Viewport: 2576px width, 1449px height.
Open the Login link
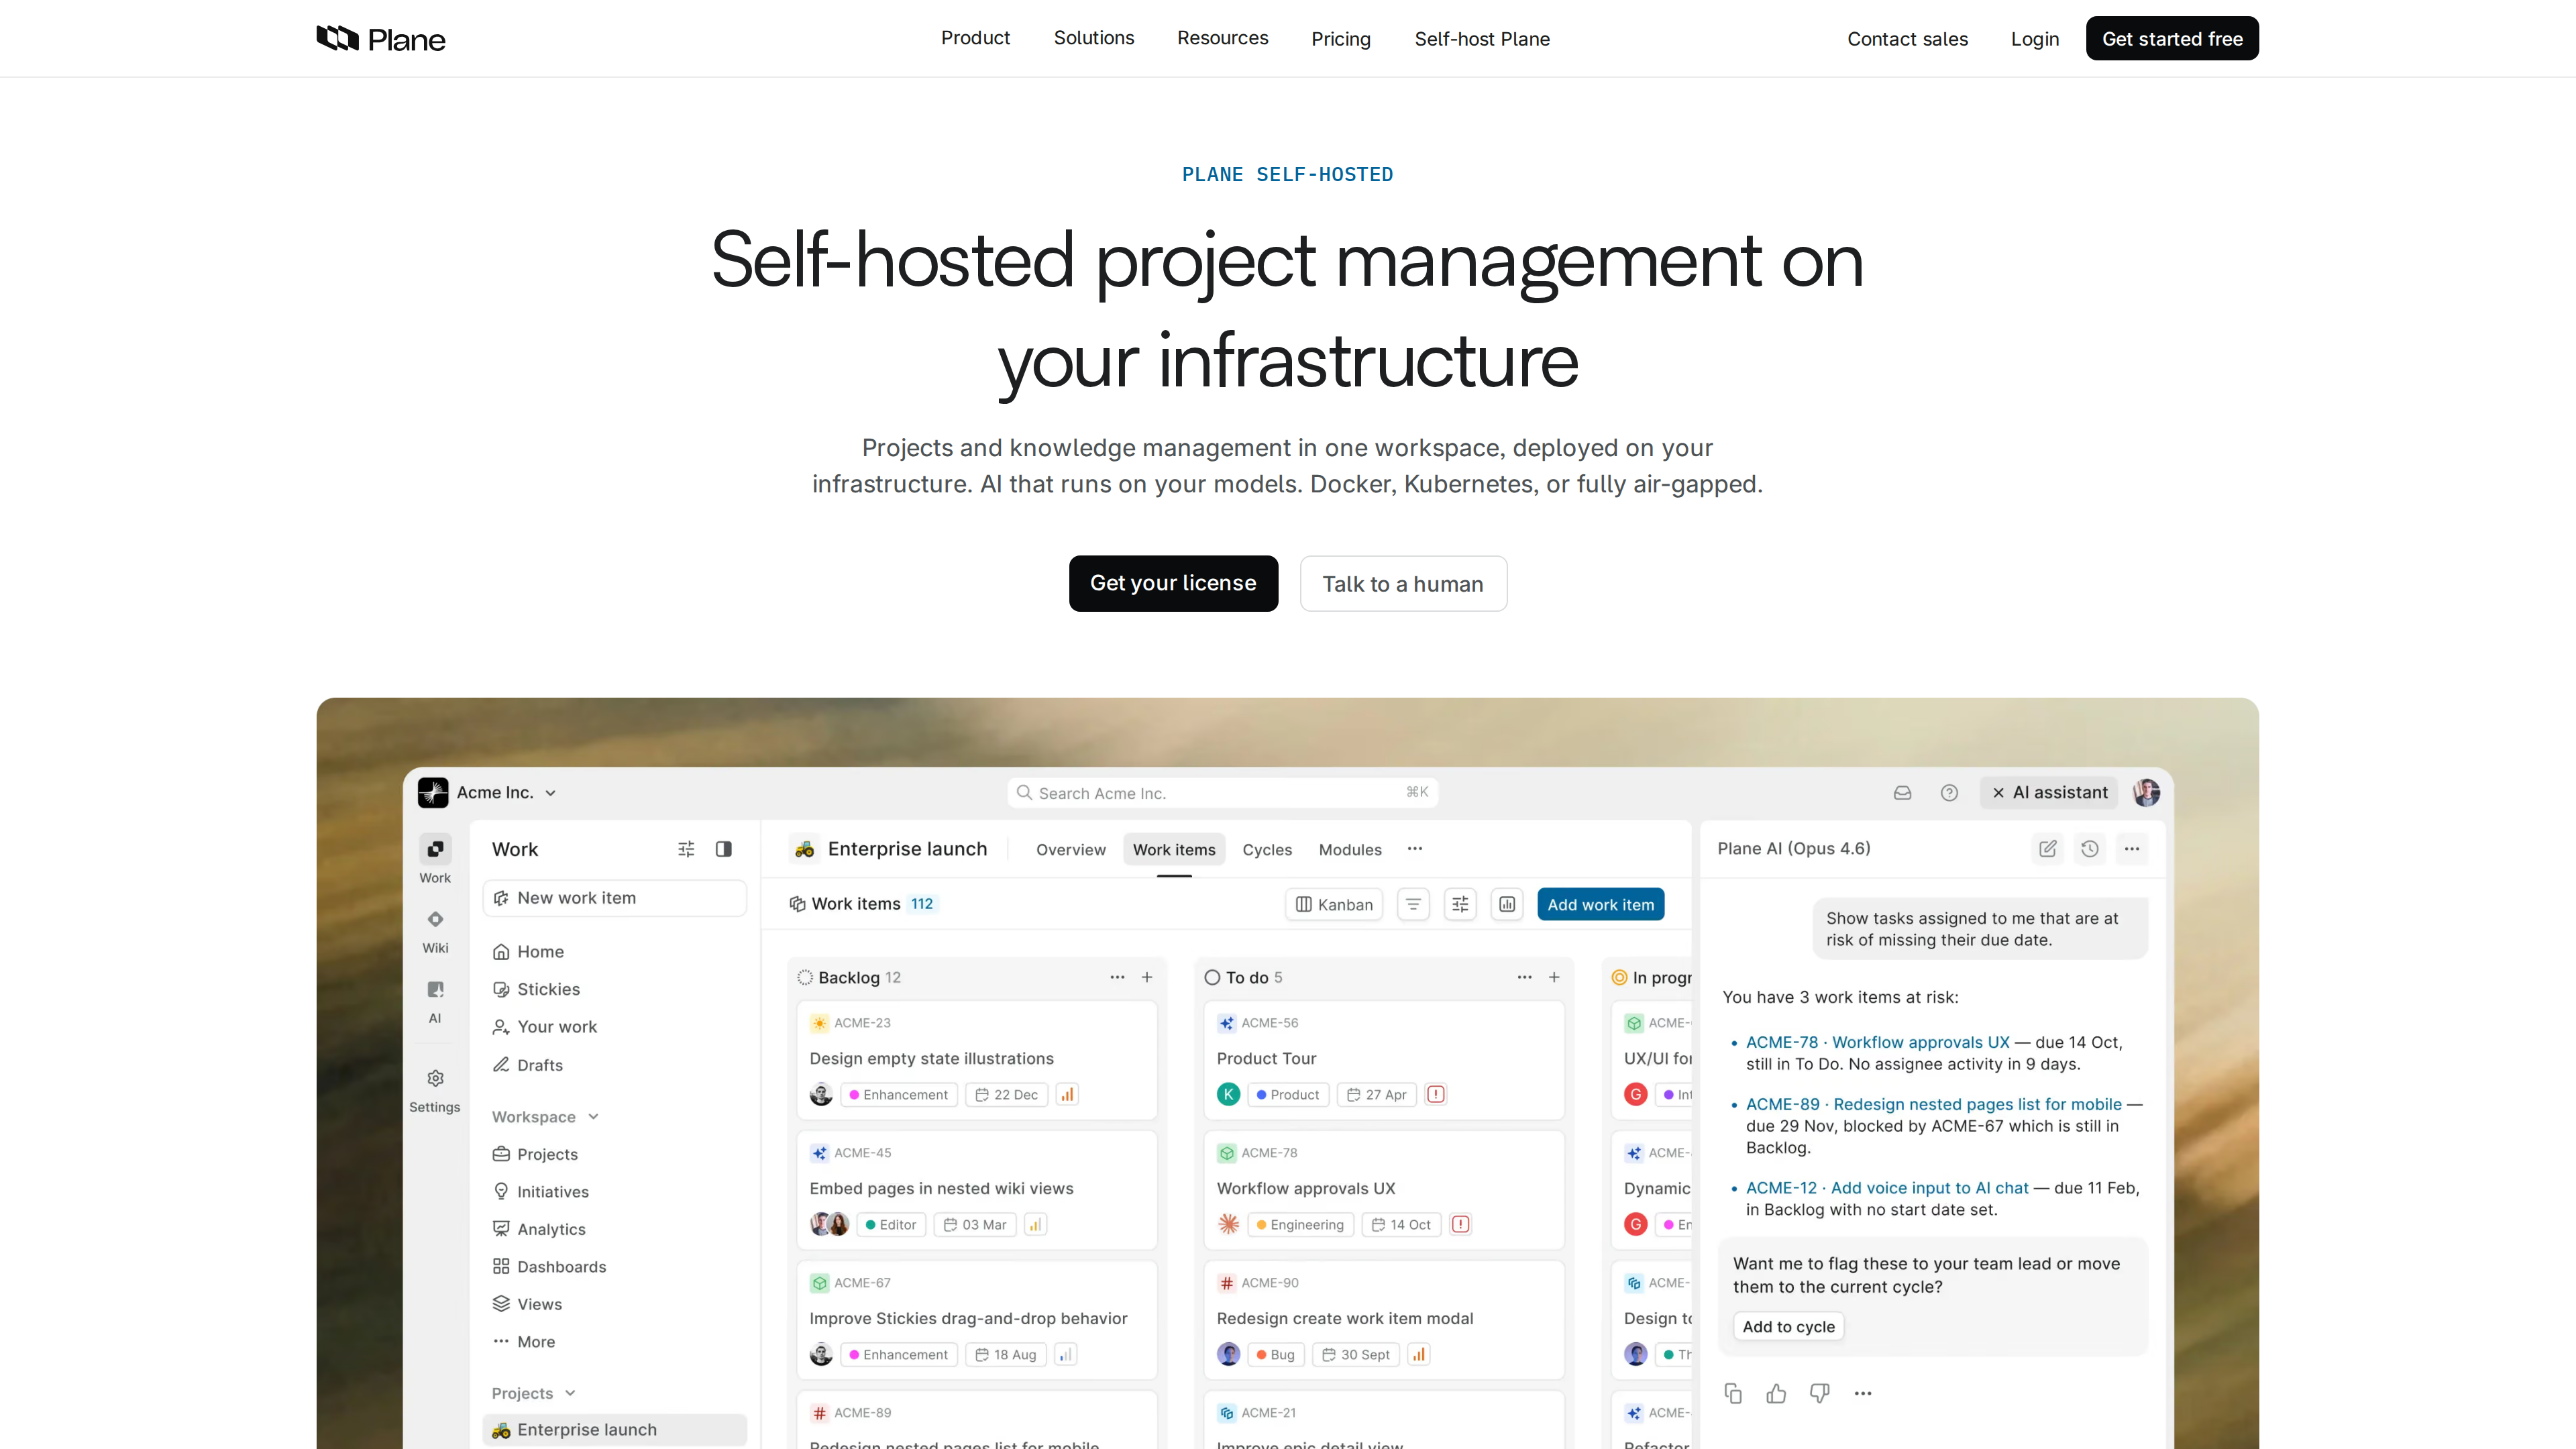pos(2035,39)
